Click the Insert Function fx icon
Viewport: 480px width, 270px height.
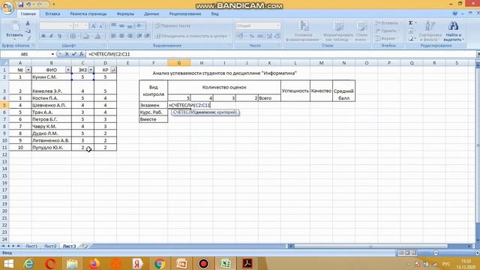[x=82, y=54]
